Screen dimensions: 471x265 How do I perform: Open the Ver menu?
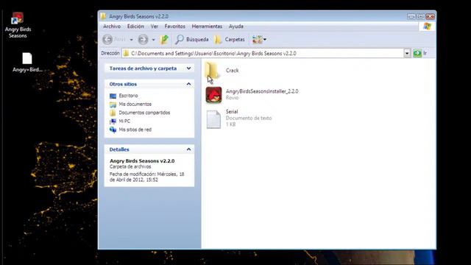[x=155, y=26]
